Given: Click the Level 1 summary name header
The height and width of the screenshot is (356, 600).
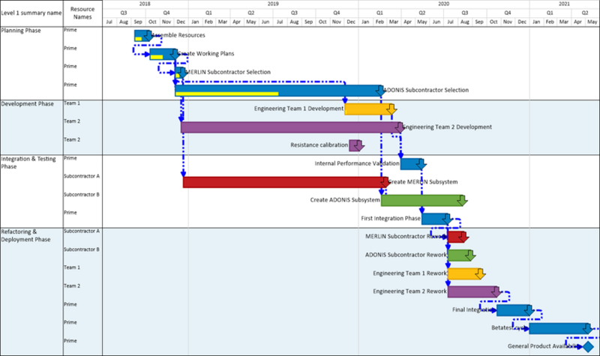Looking at the screenshot, I should (31, 13).
